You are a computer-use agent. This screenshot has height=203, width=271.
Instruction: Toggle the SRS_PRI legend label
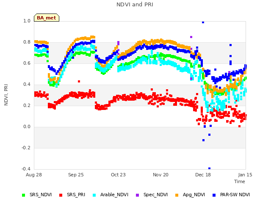[76, 195]
